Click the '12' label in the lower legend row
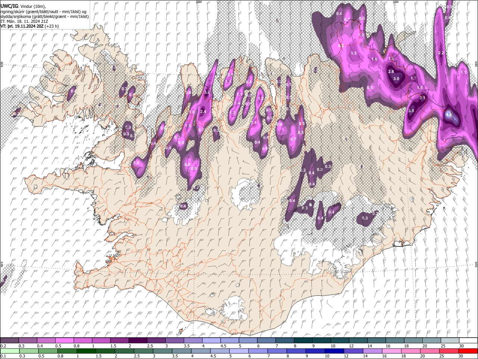The image size is (478, 359). (x=346, y=356)
